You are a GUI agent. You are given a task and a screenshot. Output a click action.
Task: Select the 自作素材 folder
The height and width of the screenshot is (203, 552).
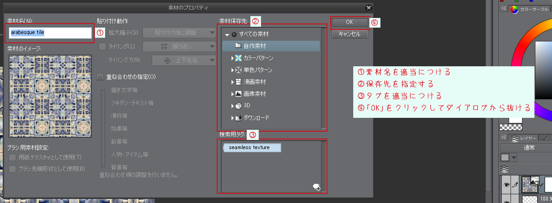coord(271,46)
